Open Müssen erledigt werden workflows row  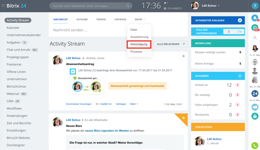(x=218, y=52)
